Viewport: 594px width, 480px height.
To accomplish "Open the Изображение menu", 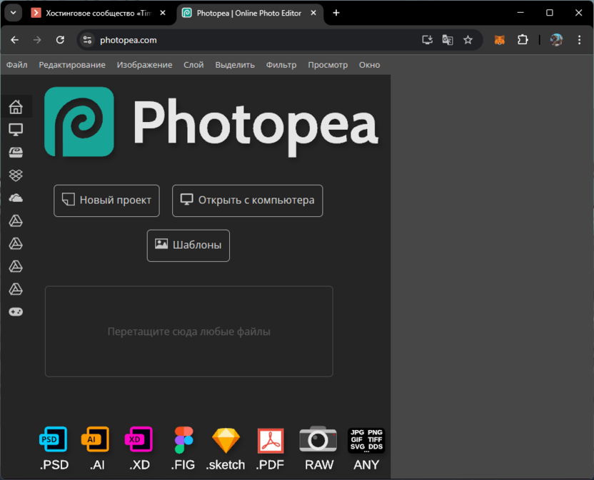I will [x=144, y=65].
